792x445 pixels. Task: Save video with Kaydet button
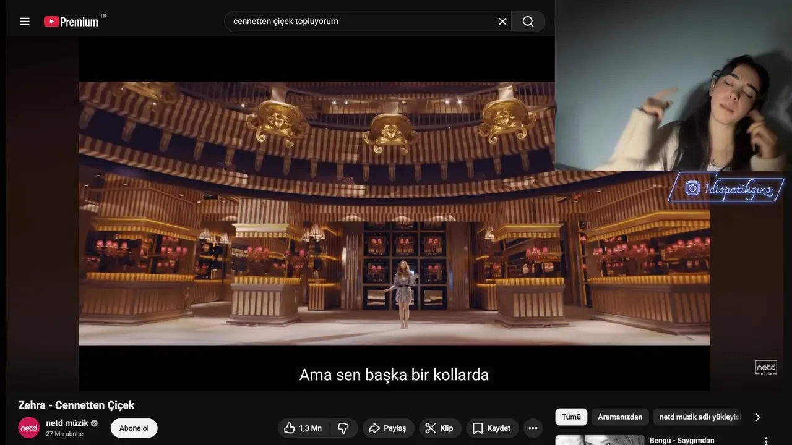492,428
